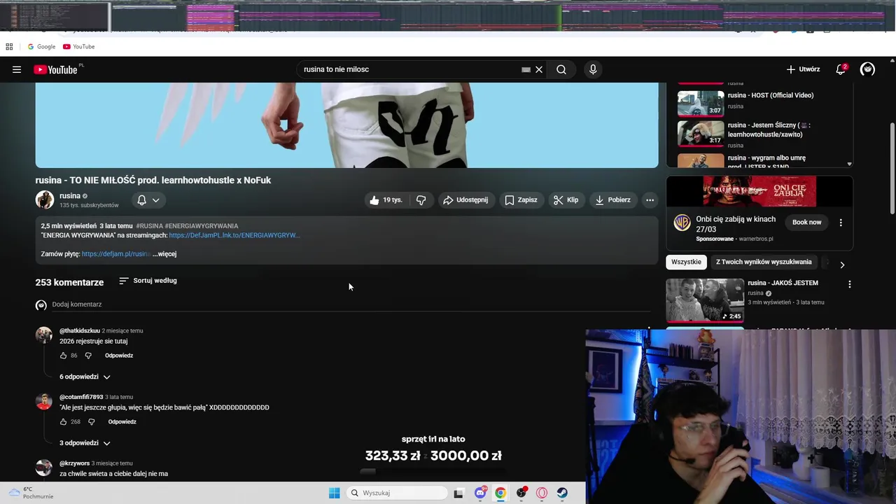Open @cotamfifi7893 commenter avatar
Viewport: 896px width, 504px height.
point(44,401)
